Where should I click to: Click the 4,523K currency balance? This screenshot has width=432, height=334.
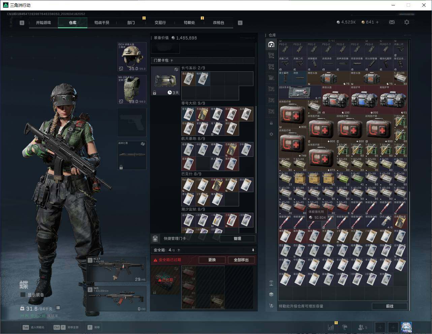tap(346, 22)
